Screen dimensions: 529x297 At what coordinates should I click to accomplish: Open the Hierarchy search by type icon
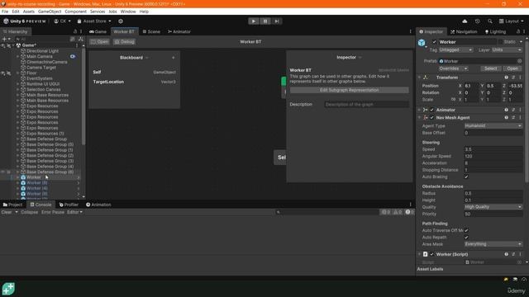click(72, 39)
